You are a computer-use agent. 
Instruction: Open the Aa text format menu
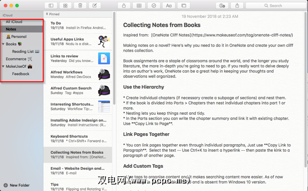[169, 6]
